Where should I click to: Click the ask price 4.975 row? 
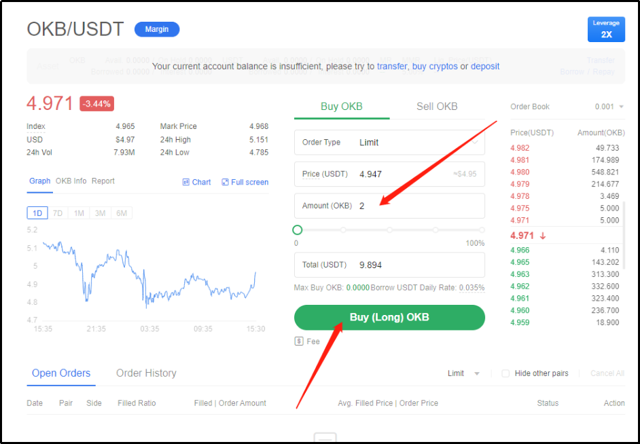[x=565, y=208]
